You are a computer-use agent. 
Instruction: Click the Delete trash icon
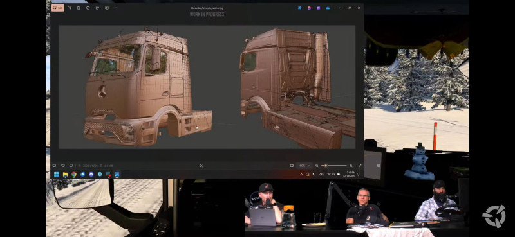pos(79,8)
